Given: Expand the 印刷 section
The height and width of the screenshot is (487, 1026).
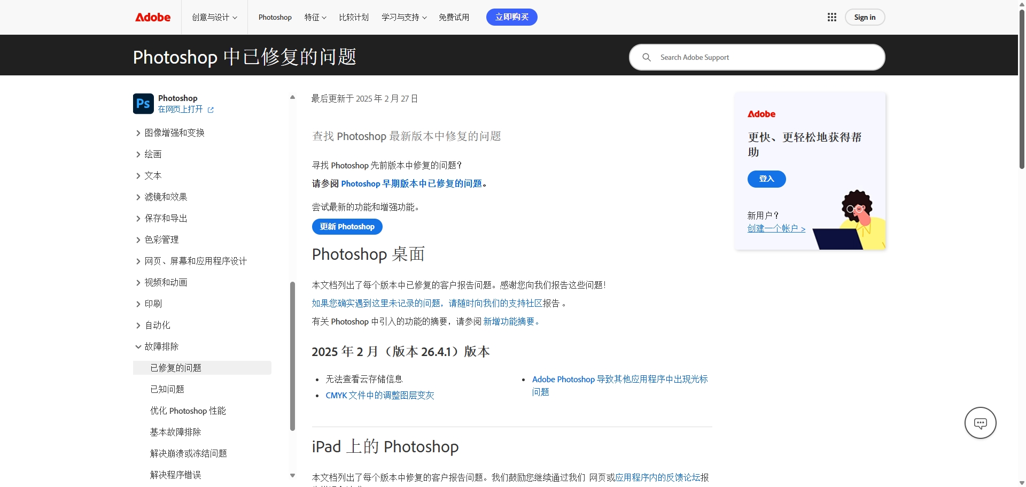Looking at the screenshot, I should point(148,304).
